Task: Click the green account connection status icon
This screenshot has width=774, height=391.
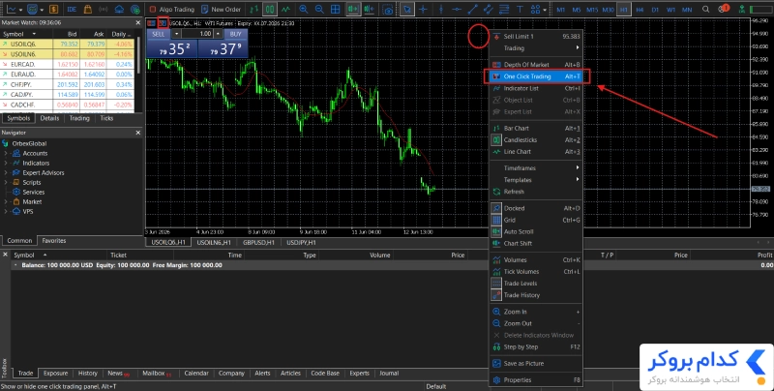Action: (741, 9)
